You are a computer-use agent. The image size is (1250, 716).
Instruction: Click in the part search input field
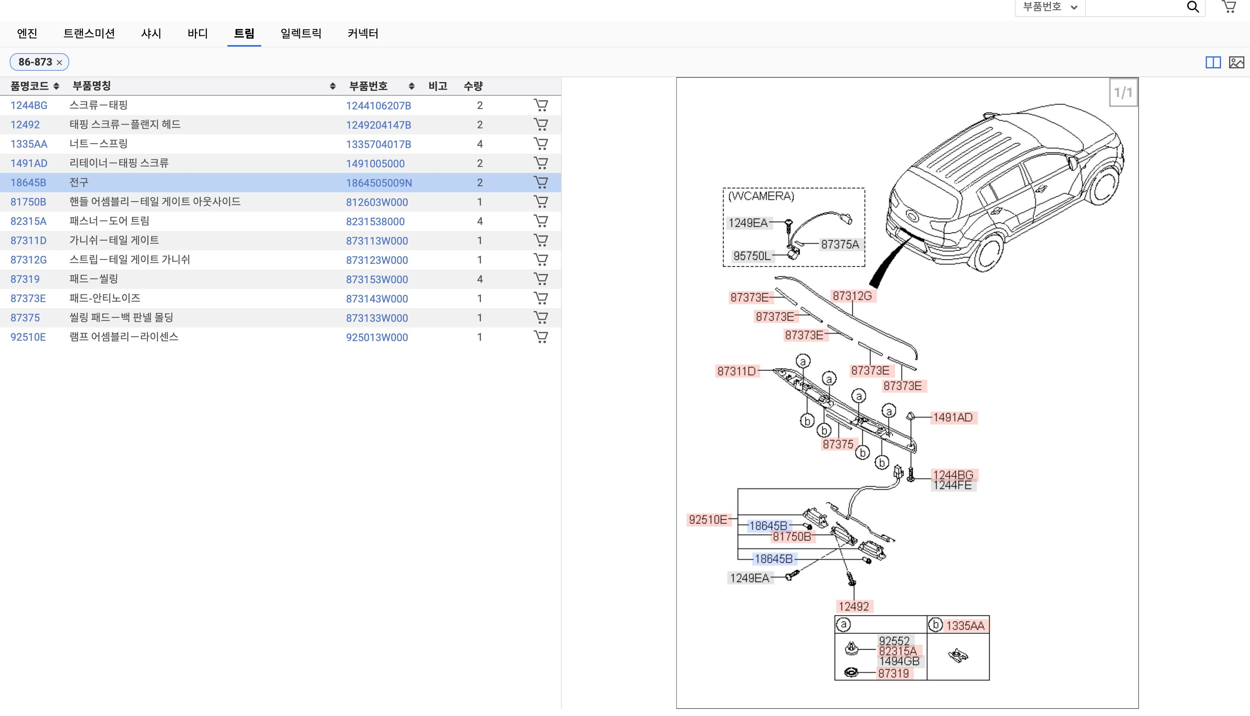point(1134,7)
